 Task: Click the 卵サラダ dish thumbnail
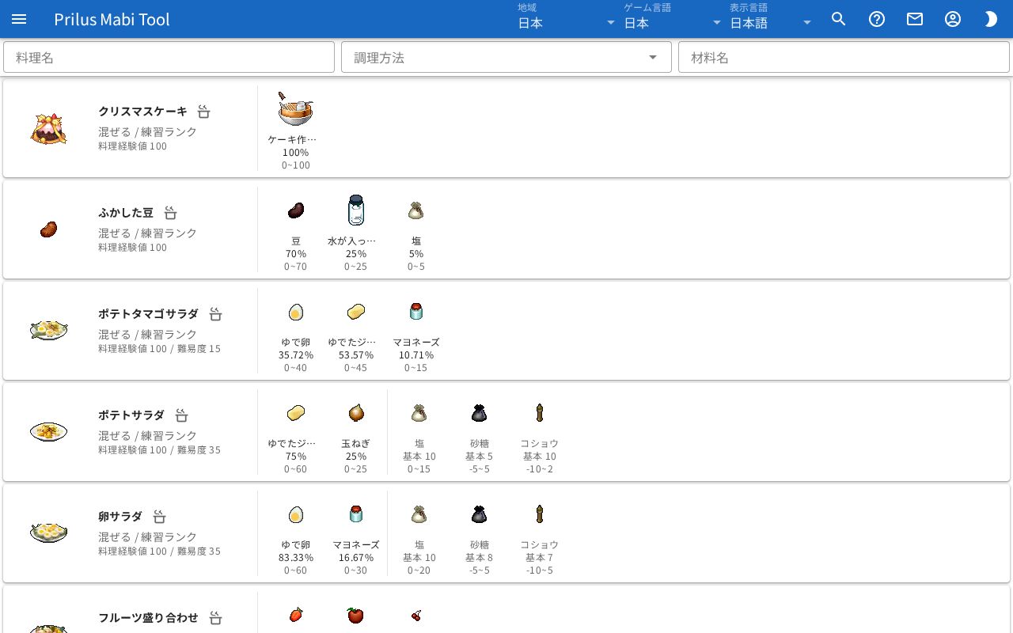(x=48, y=533)
